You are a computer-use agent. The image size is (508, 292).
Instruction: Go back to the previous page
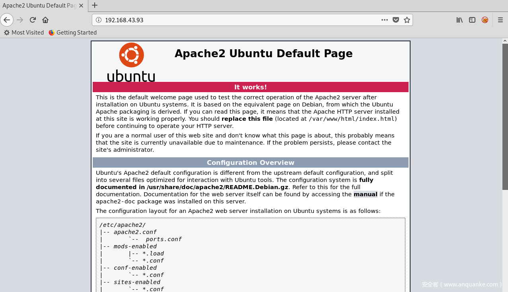[x=7, y=20]
